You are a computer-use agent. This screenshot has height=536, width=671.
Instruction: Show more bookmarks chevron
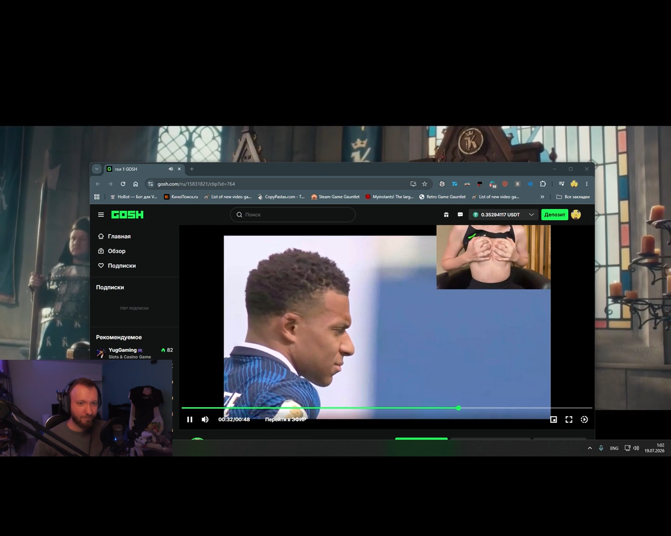[543, 197]
